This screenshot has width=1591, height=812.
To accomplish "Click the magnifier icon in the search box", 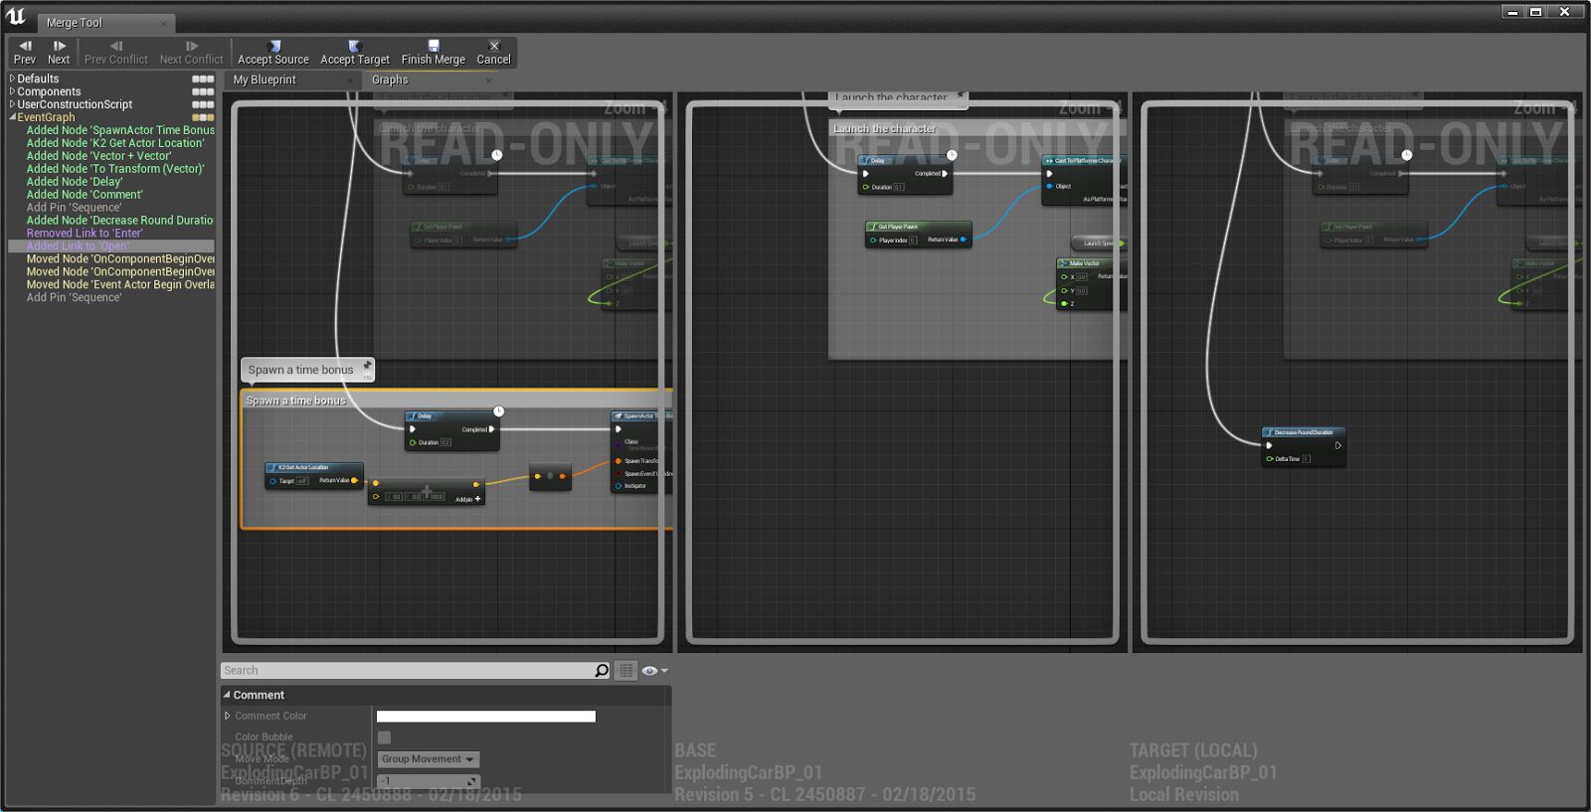I will (x=602, y=671).
